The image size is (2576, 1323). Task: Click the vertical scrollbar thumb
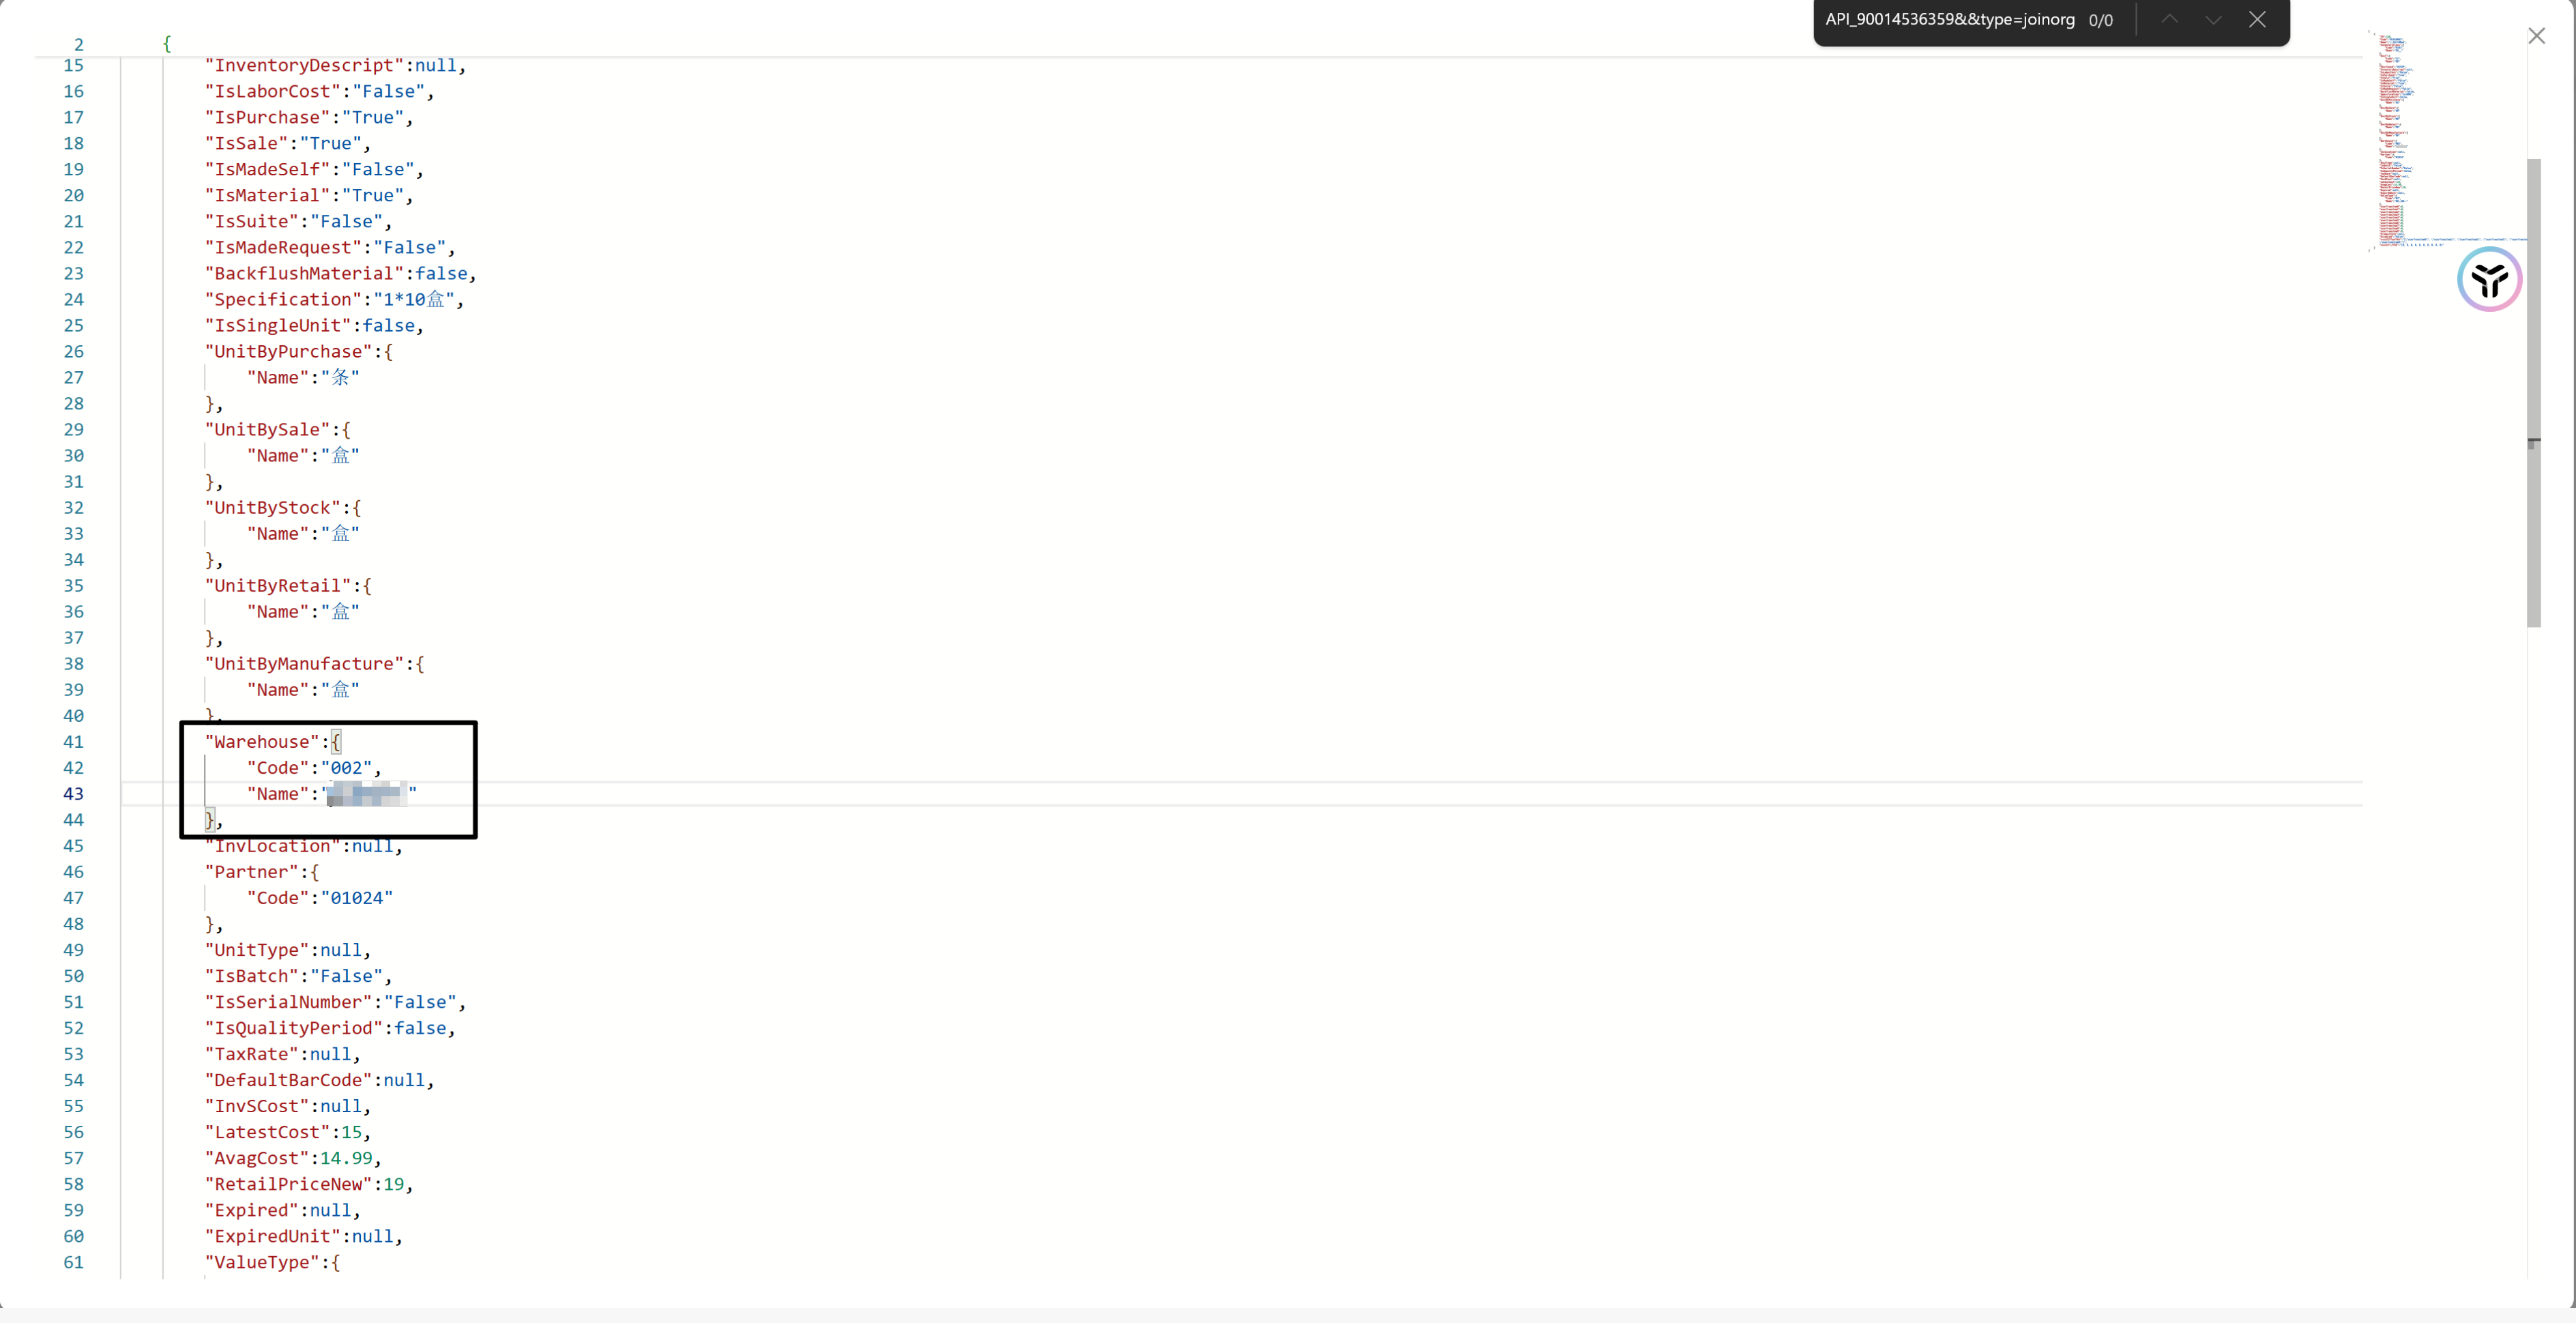[x=2533, y=392]
